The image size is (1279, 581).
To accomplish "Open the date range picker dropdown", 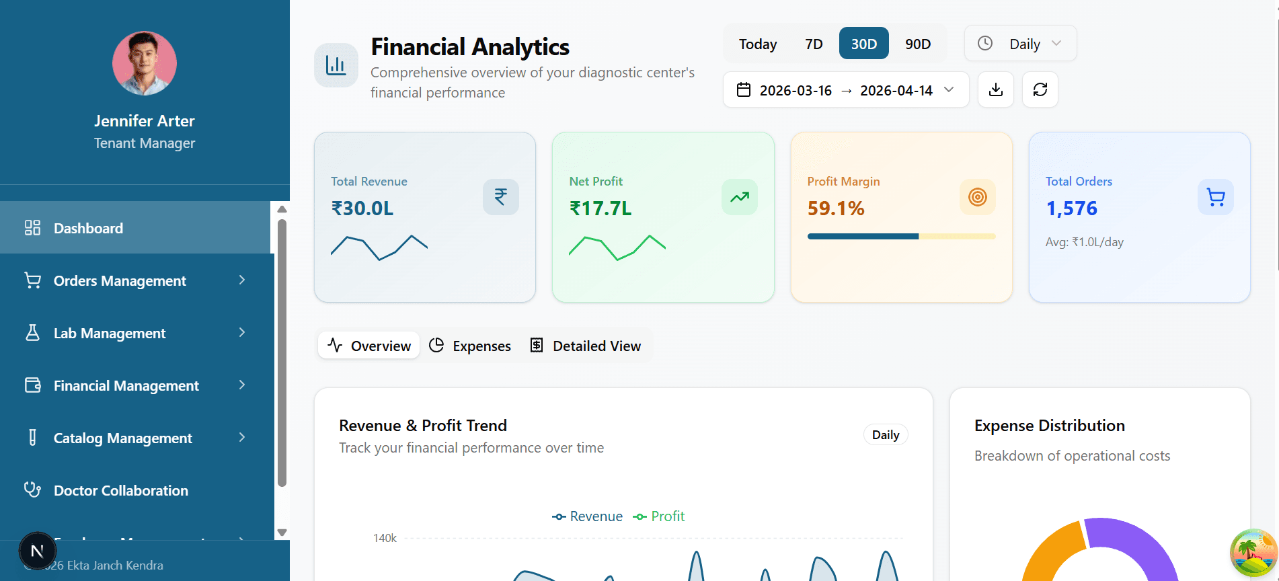I will pyautogui.click(x=845, y=90).
